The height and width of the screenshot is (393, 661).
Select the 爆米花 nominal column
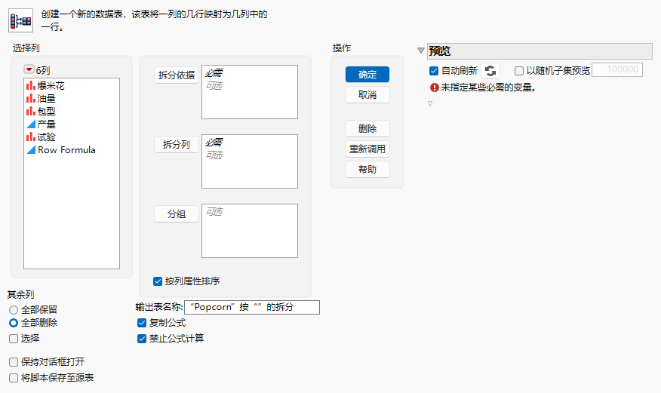click(x=45, y=86)
